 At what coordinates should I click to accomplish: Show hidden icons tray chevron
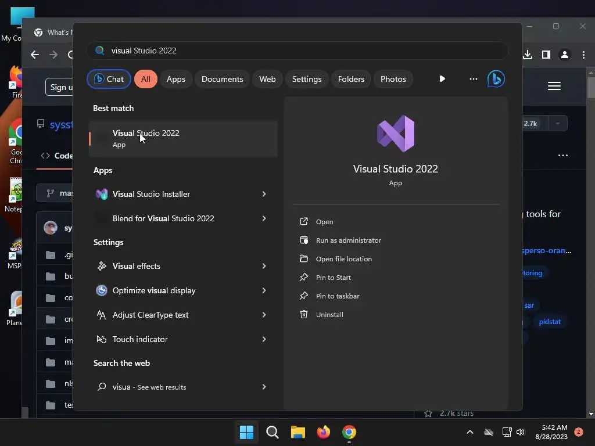469,432
